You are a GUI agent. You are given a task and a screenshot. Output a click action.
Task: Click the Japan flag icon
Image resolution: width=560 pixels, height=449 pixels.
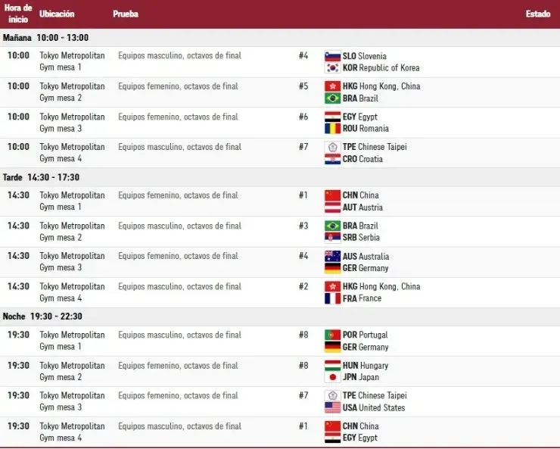[x=332, y=377]
